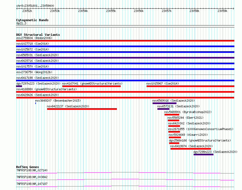Screen dimensions: 242x190
Task: Select the purple nsv6573131 variant bar
Action: [x=163, y=109]
